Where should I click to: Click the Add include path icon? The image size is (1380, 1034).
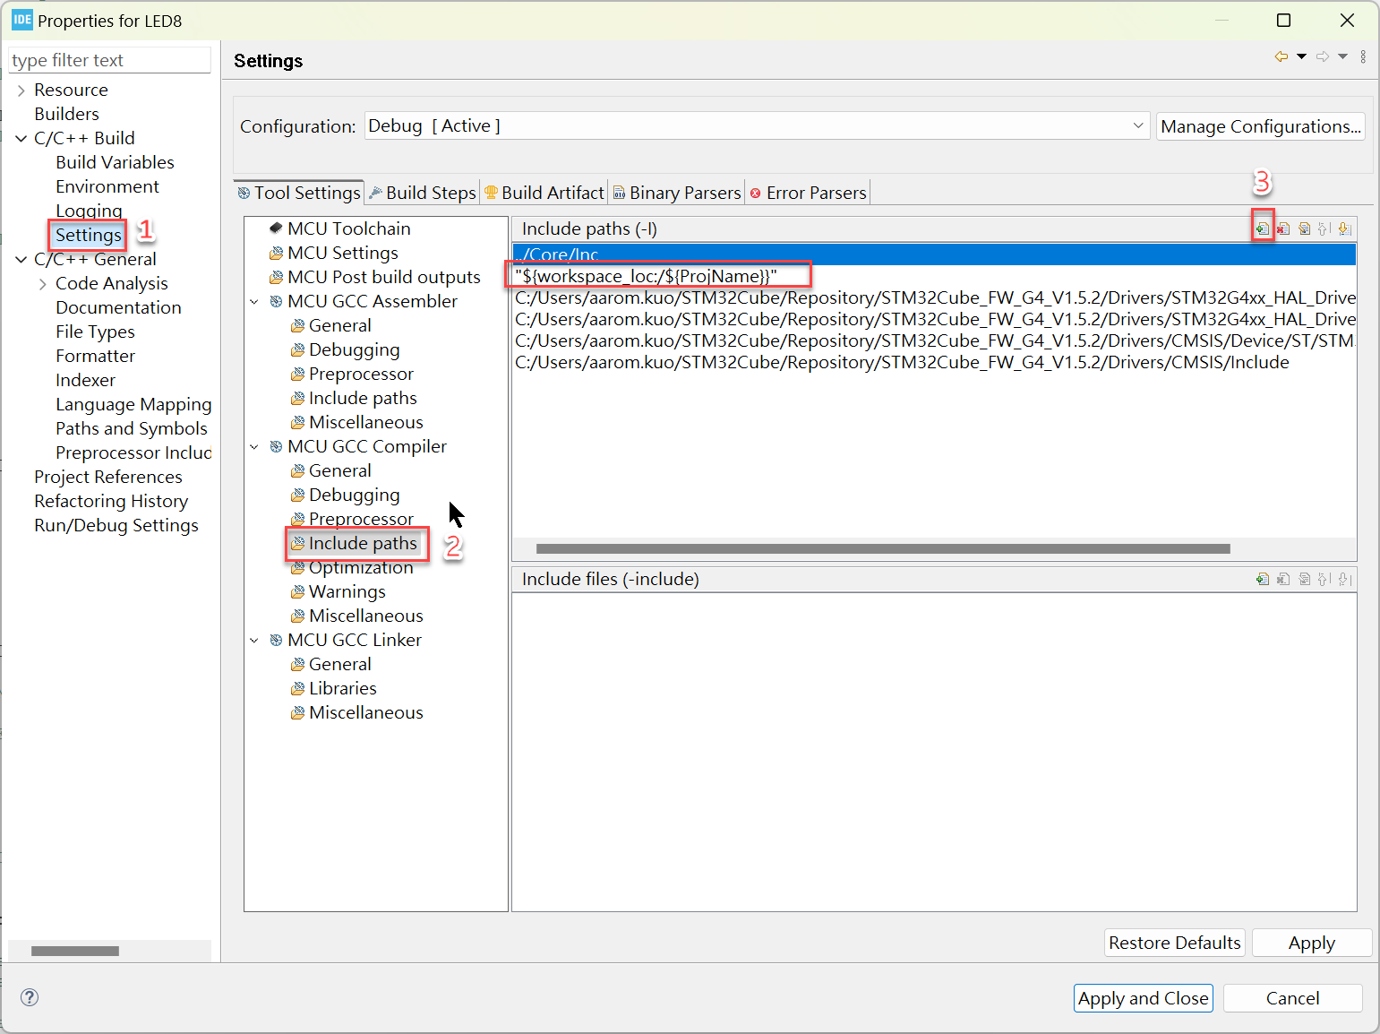coord(1263,228)
